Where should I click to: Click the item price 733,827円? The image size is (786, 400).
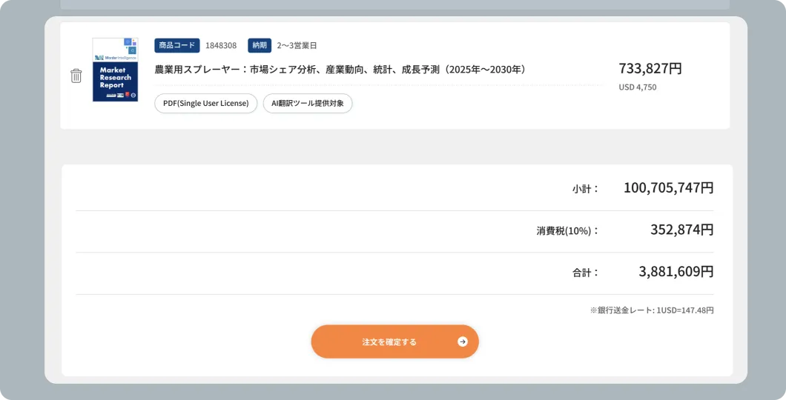tap(650, 68)
